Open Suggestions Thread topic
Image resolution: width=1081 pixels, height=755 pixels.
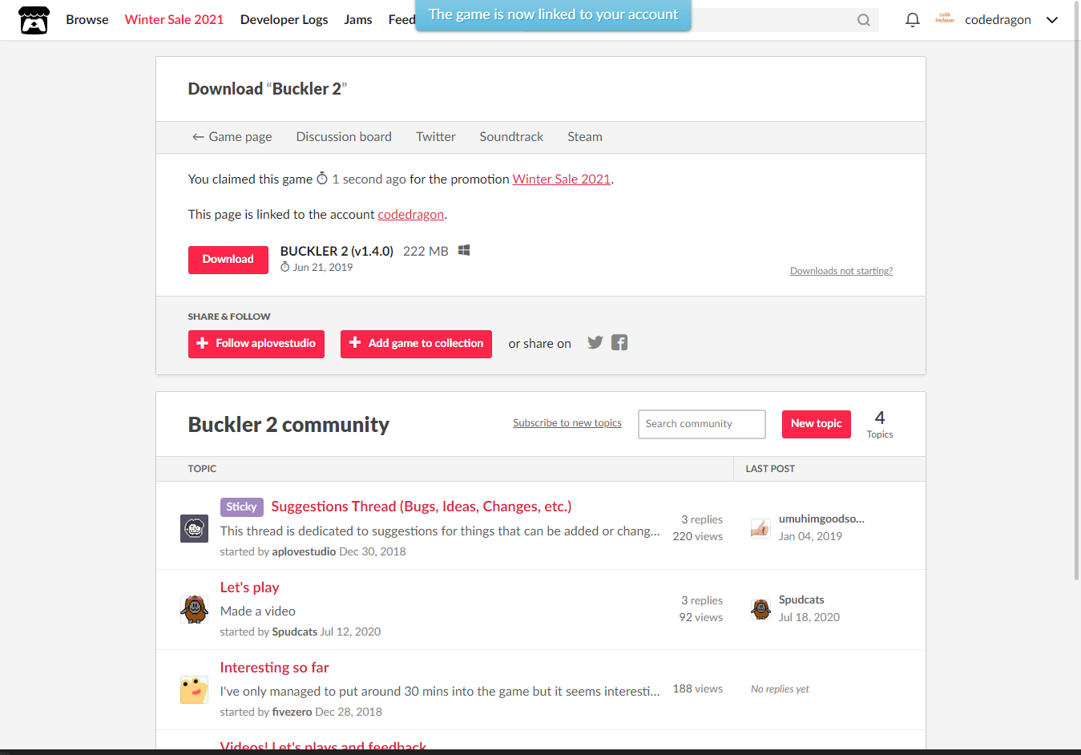422,507
